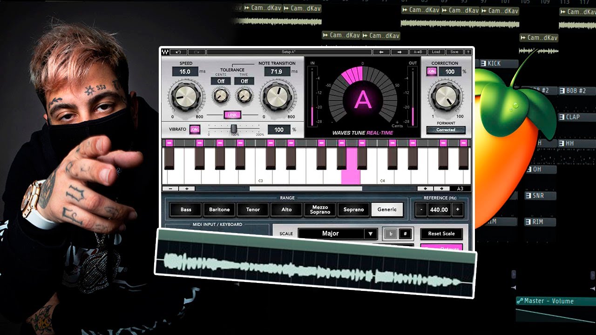This screenshot has height=335, width=596.
Task: Zoom in keyboard with plus button
Action: (187, 188)
